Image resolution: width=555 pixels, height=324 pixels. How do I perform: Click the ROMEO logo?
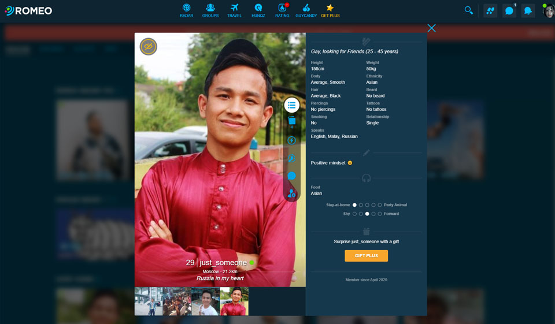click(x=29, y=10)
